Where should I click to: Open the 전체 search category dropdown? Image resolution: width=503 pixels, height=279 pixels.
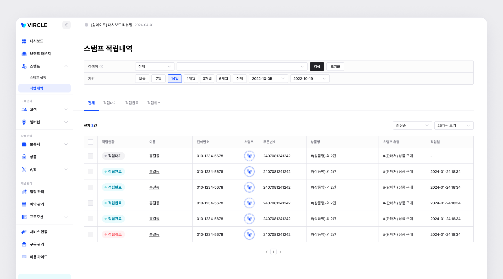point(155,67)
